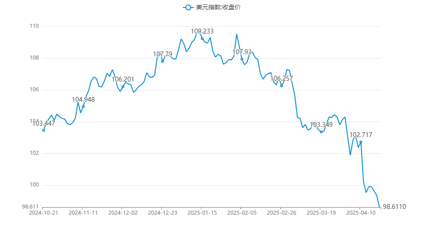Viewport: 423px width, 238px height.
Task: Click the 110 y-axis tick label
Action: (x=34, y=26)
